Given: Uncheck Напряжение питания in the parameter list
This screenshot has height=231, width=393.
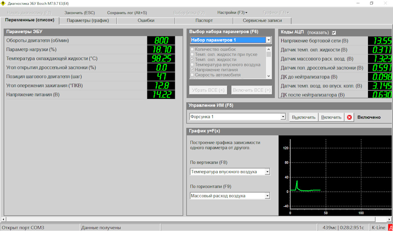Looking at the screenshot, I should coord(192,70).
